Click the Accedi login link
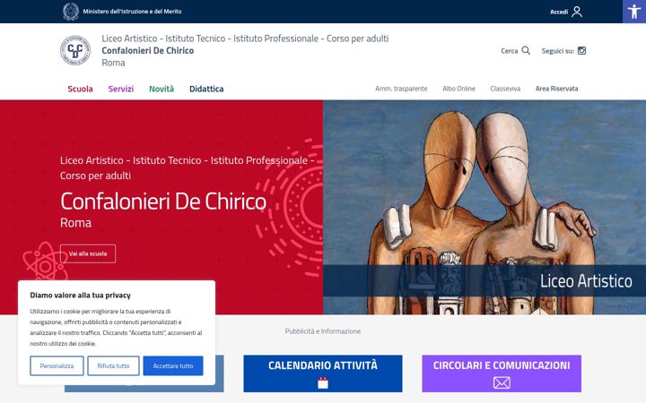 point(559,12)
